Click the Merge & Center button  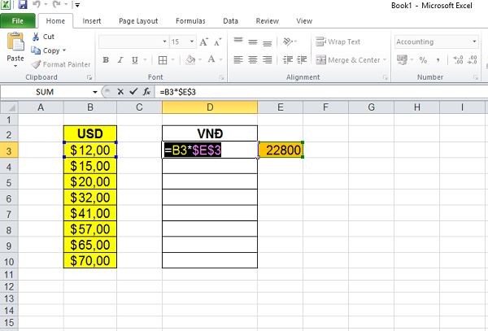coord(352,59)
